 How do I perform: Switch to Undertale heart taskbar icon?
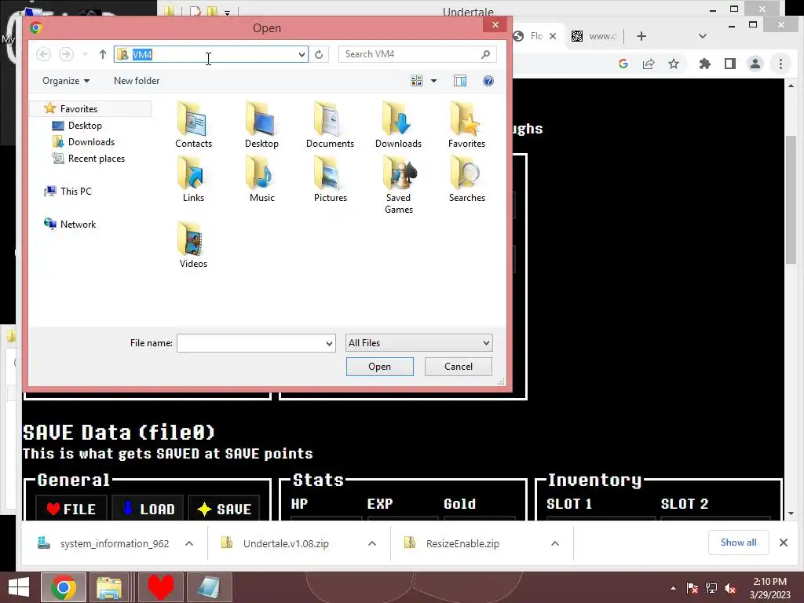(x=160, y=587)
